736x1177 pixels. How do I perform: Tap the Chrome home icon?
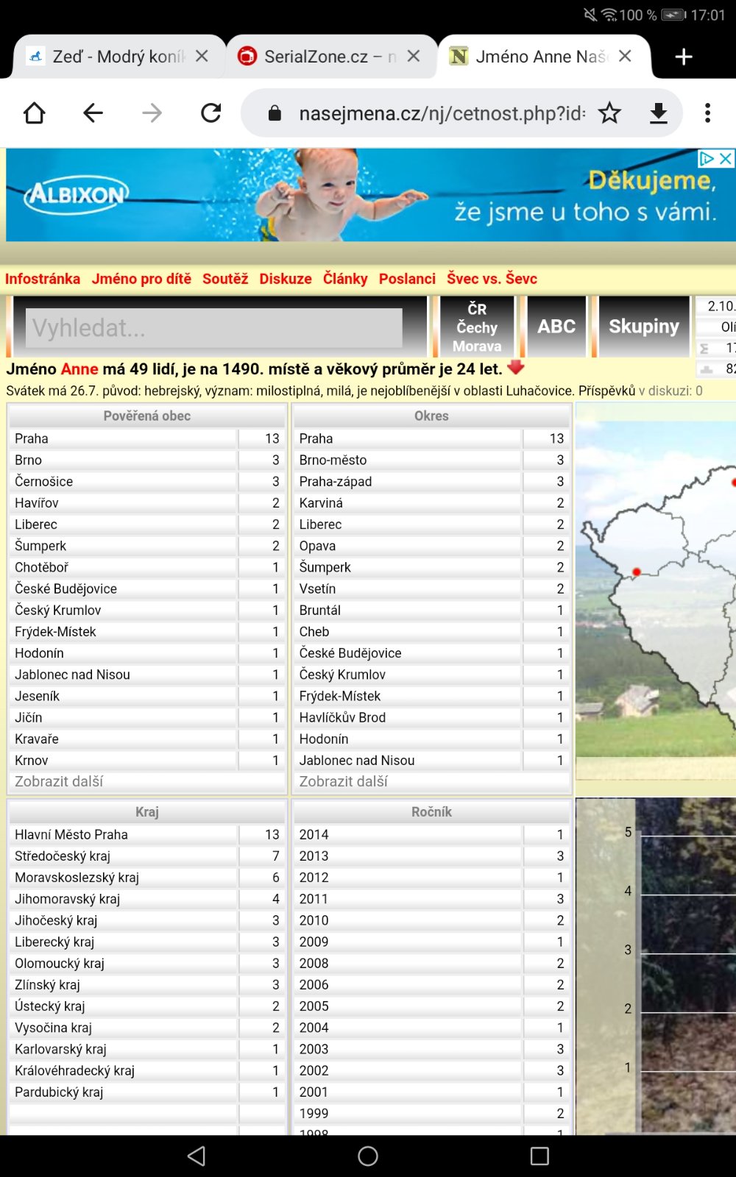(35, 113)
